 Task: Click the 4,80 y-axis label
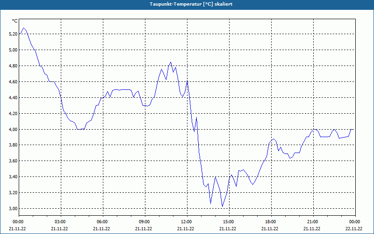click(13, 66)
